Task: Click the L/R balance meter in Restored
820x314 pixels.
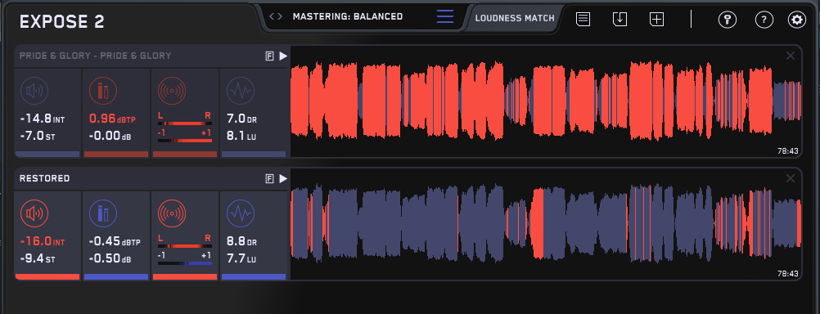Action: click(185, 246)
